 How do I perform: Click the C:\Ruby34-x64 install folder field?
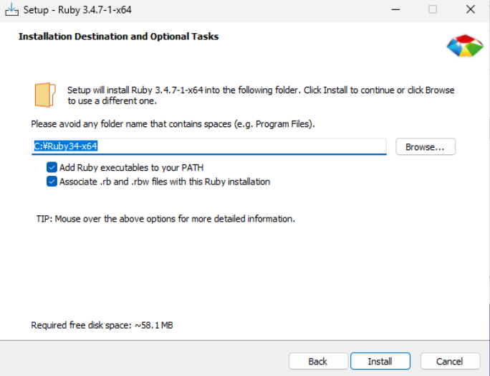point(209,146)
